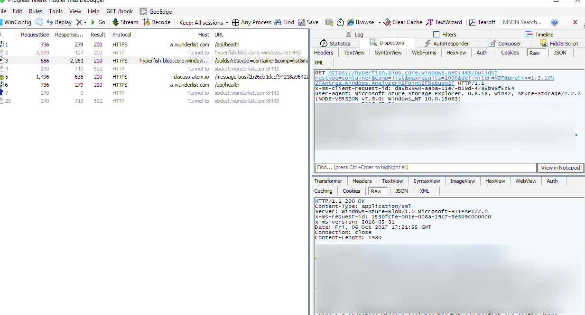Open the Rules menu
This screenshot has height=315, width=585.
pyautogui.click(x=36, y=11)
